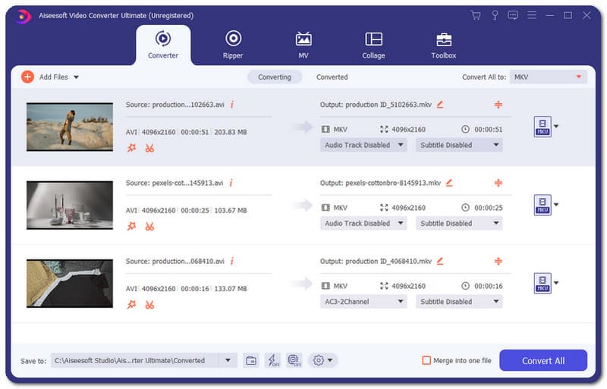
Task: Show info for production...068410.avi source
Action: [232, 262]
